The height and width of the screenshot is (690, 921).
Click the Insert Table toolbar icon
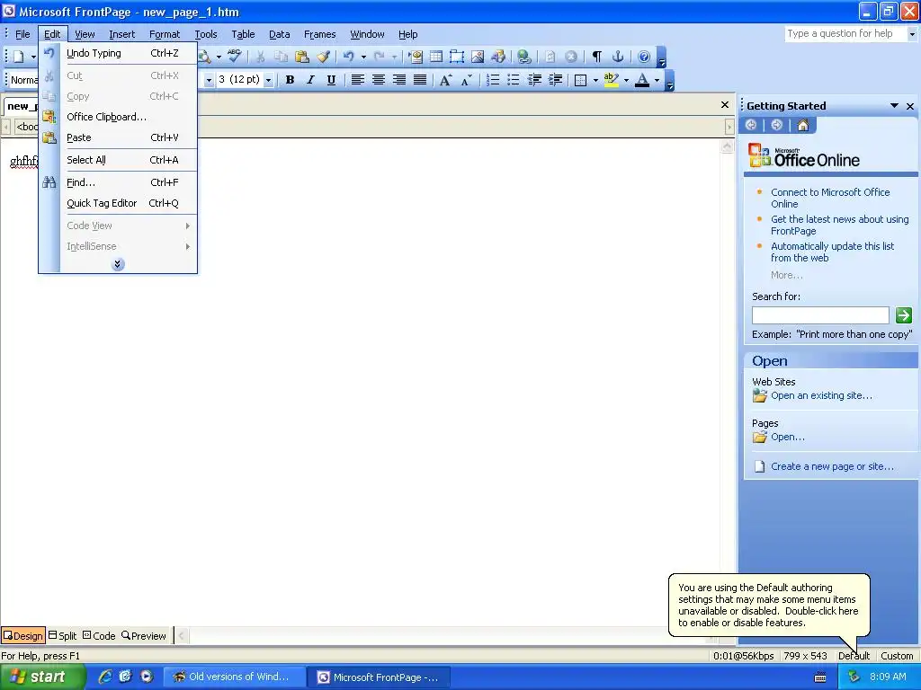(x=436, y=57)
